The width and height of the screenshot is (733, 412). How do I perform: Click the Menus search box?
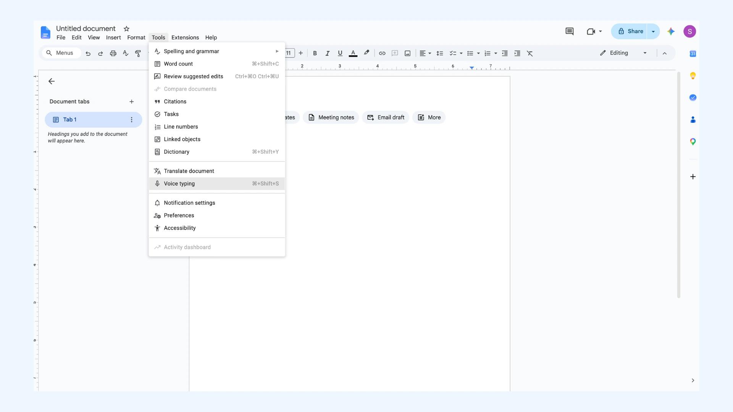[61, 53]
